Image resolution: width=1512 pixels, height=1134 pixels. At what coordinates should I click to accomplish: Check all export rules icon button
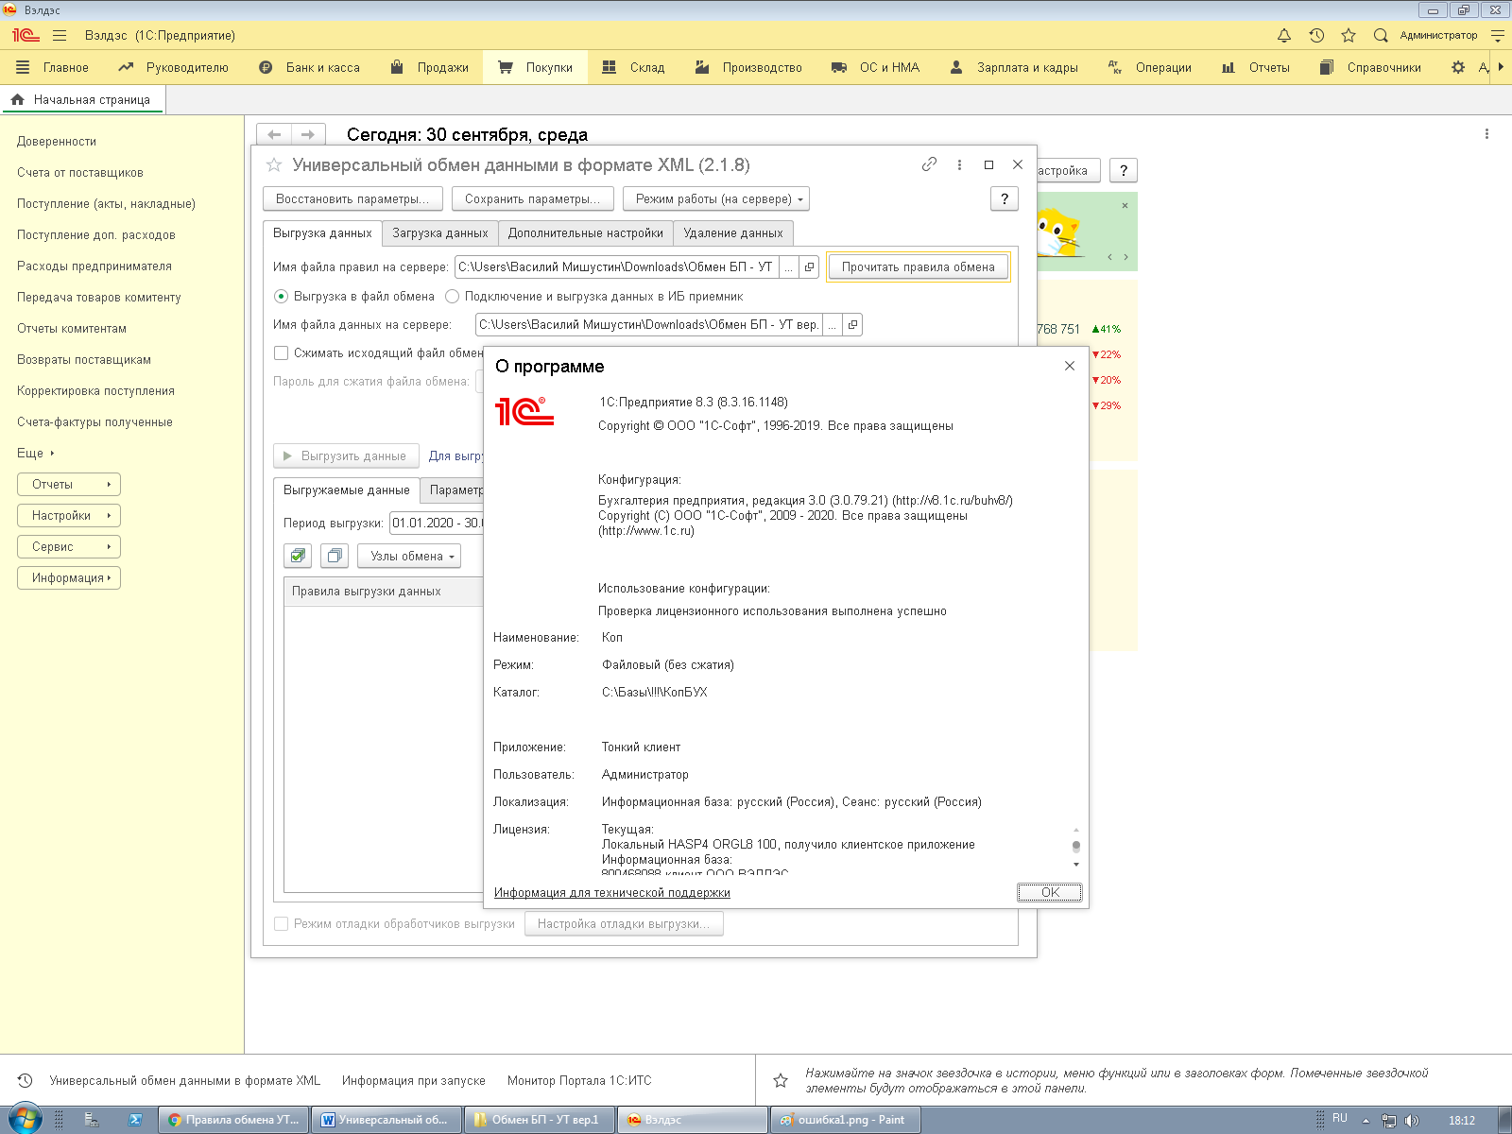click(298, 556)
